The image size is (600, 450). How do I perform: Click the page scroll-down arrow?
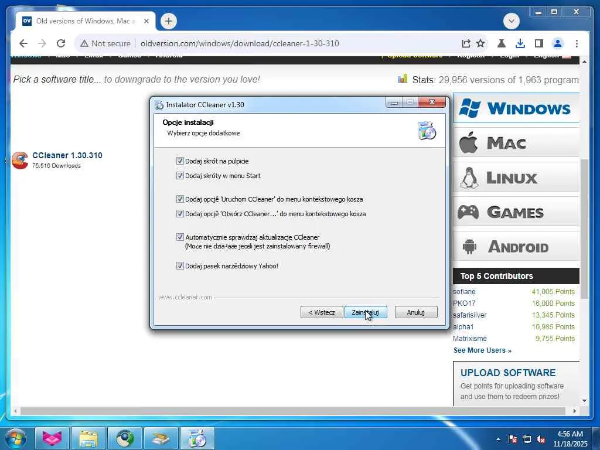click(584, 401)
